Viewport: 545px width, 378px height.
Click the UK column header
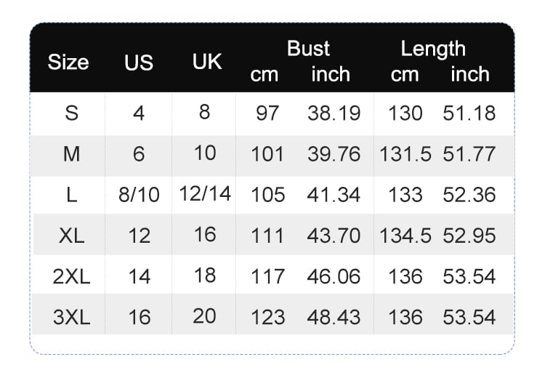pos(207,62)
